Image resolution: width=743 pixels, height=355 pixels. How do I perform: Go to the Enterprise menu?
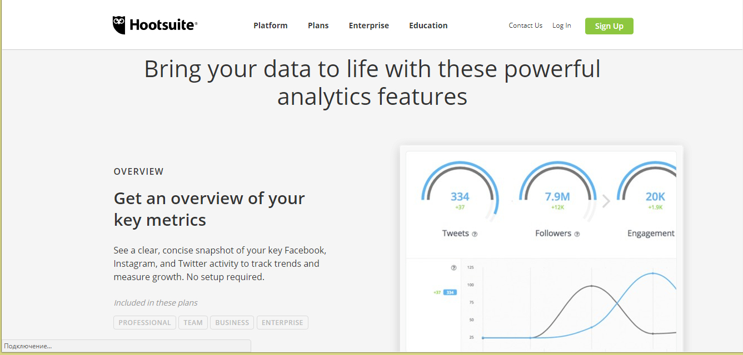click(x=368, y=26)
